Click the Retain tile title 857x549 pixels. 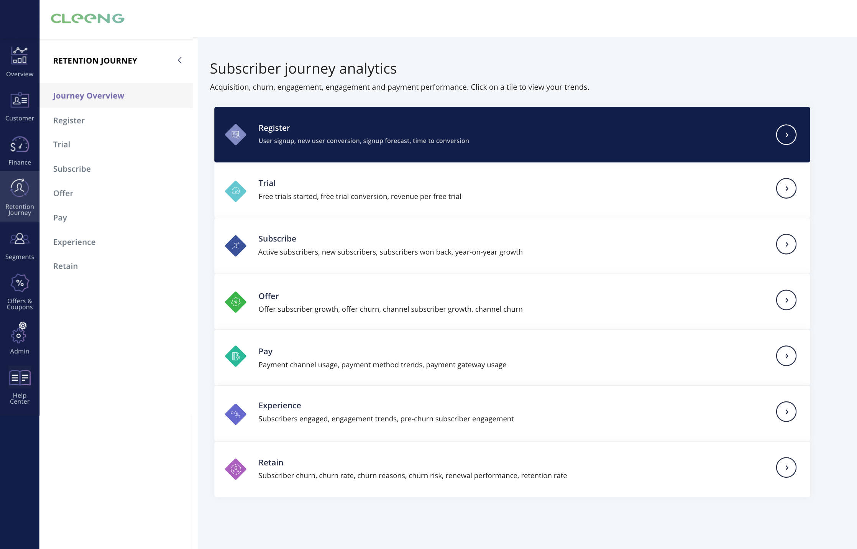(271, 462)
